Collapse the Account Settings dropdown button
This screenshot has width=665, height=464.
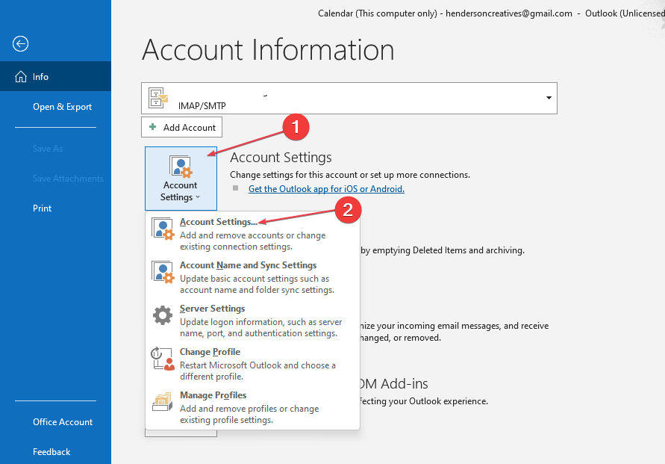click(181, 179)
